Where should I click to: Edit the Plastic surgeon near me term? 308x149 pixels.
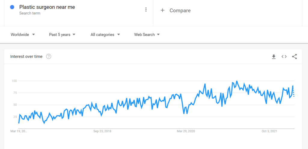pos(47,7)
